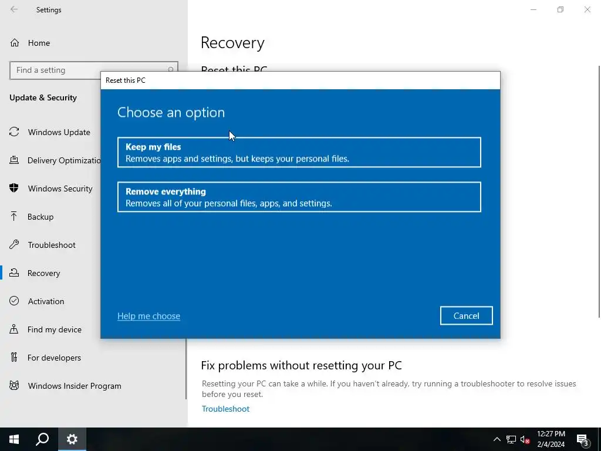Show hidden system tray icons
The height and width of the screenshot is (451, 601).
(x=497, y=439)
